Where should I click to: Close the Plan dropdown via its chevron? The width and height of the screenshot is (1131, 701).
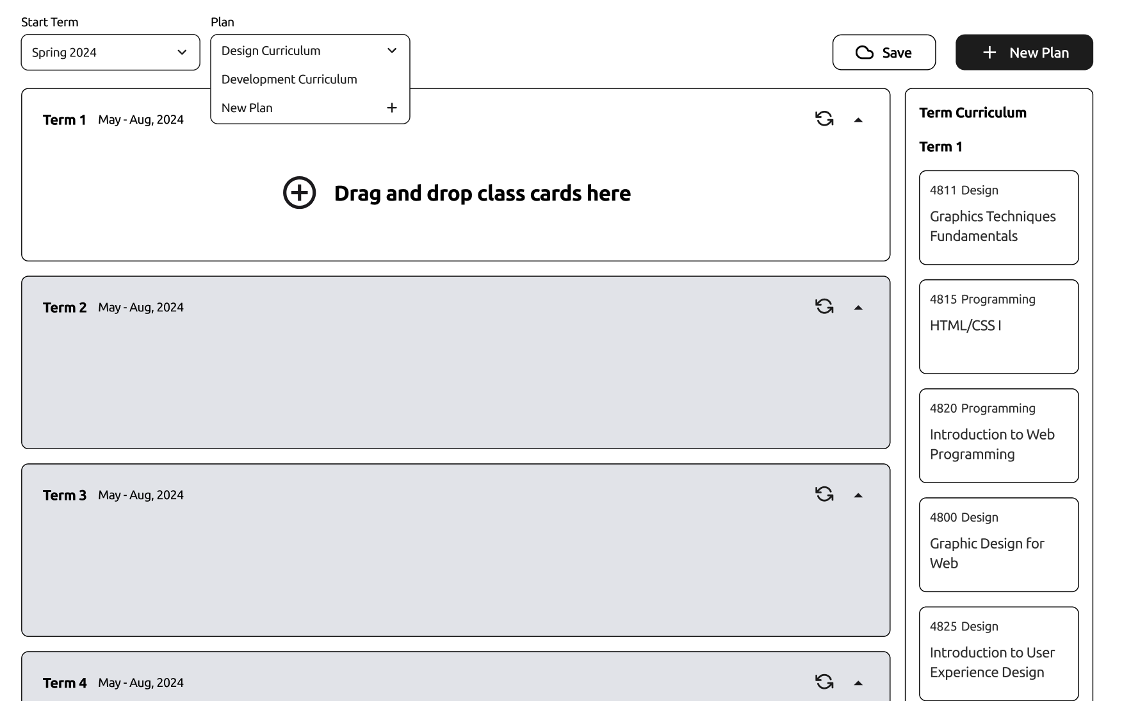point(392,51)
